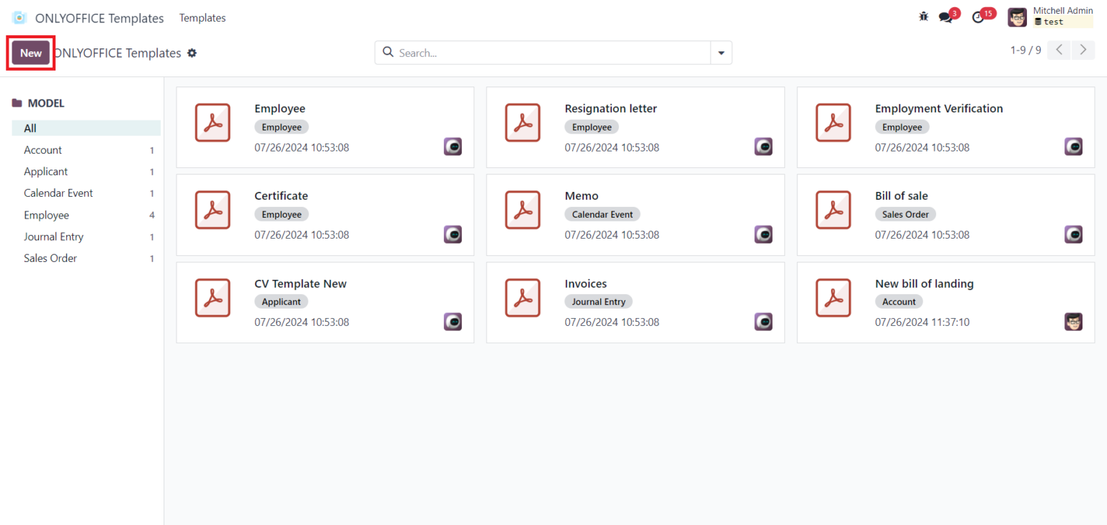Go to the previous page arrow

(1059, 50)
